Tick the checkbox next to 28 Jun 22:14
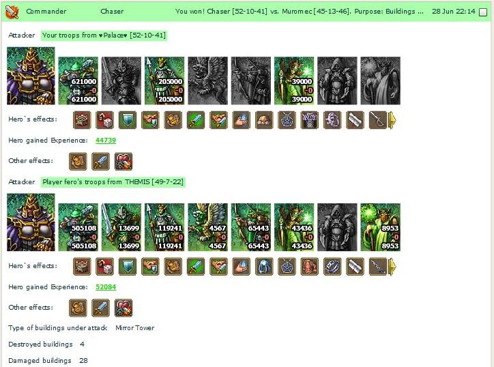The height and width of the screenshot is (367, 494). (482, 12)
